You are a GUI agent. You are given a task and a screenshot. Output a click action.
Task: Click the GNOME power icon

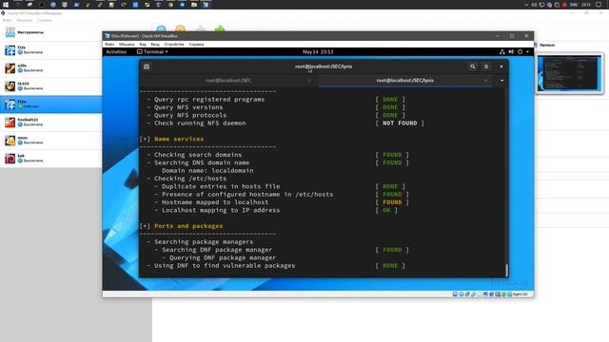click(521, 51)
